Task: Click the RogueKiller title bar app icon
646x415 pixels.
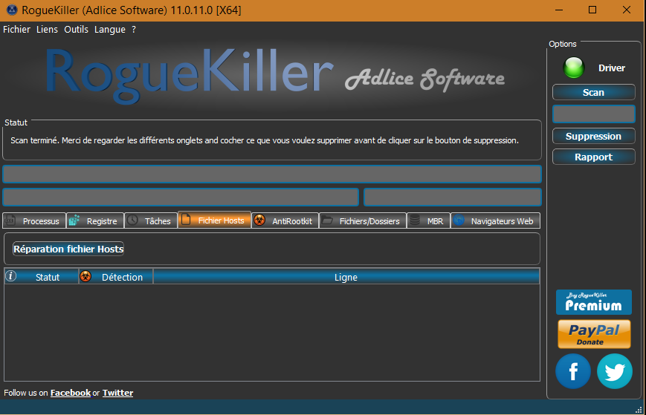Action: click(x=12, y=10)
